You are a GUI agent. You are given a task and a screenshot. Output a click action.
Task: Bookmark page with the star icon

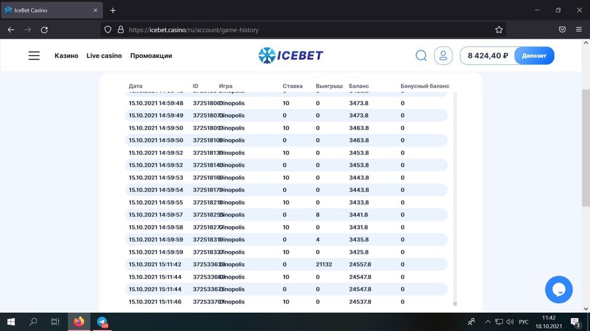coord(499,29)
